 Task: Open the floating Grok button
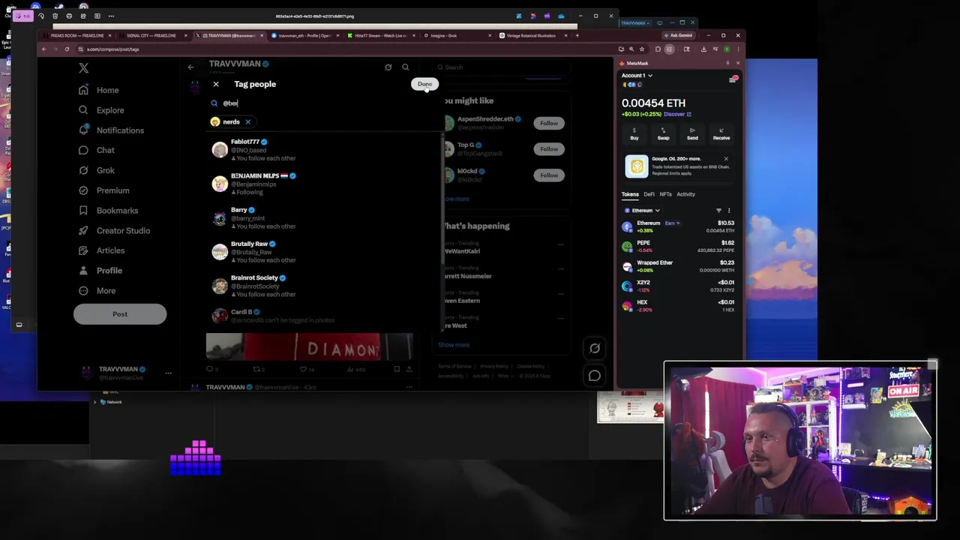tap(595, 348)
